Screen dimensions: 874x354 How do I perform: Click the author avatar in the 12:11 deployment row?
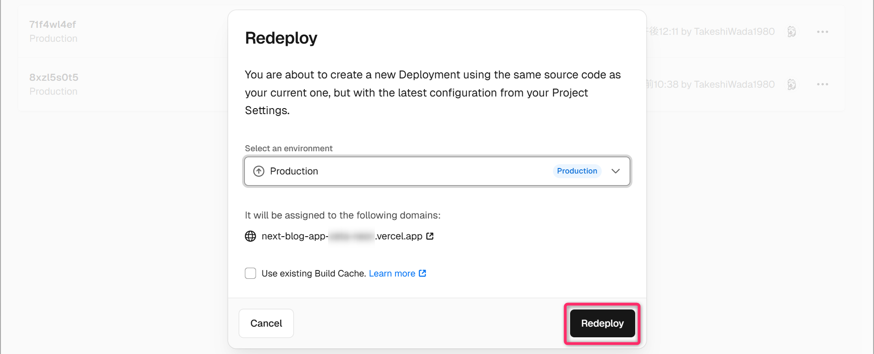(x=792, y=32)
